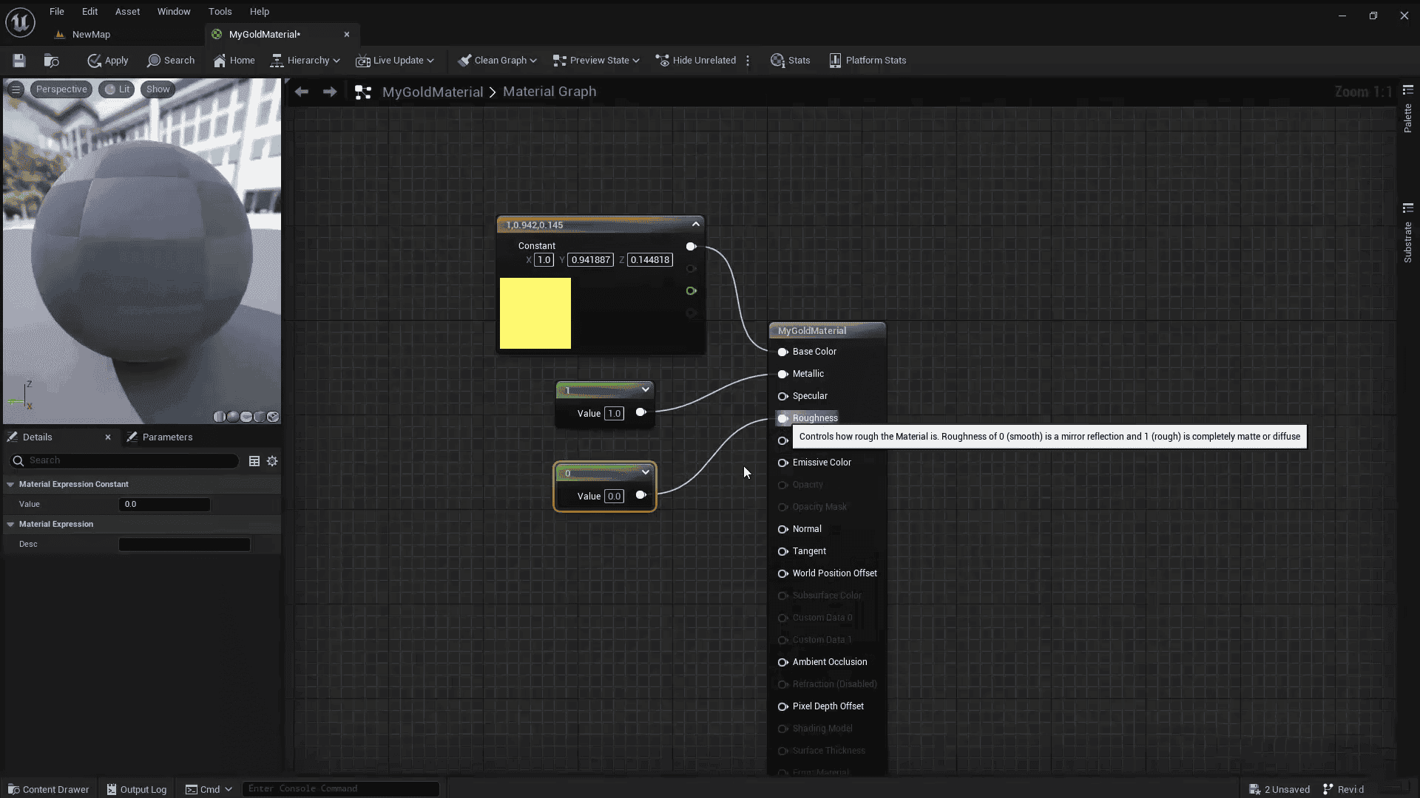The height and width of the screenshot is (798, 1420).
Task: Click the Apply button
Action: pyautogui.click(x=108, y=61)
